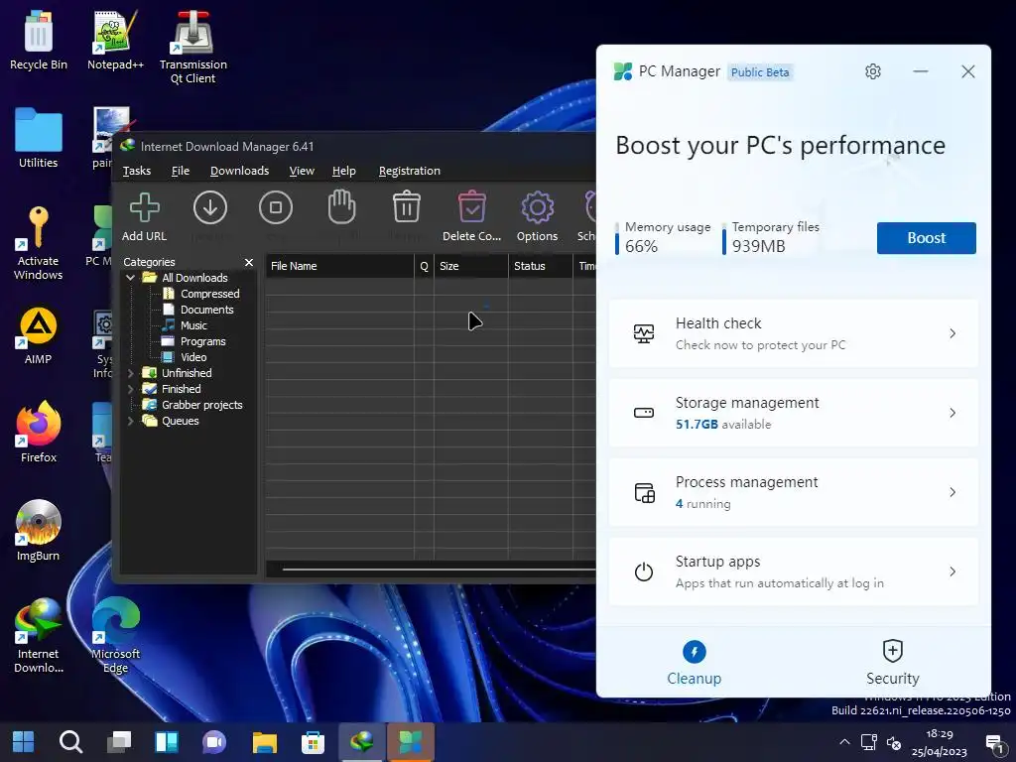Open the Chat taskbar icon
This screenshot has width=1016, height=762.
tap(214, 741)
